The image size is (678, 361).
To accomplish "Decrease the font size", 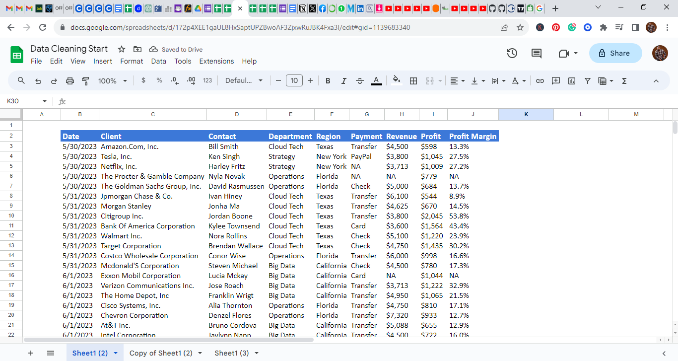I will pos(278,80).
